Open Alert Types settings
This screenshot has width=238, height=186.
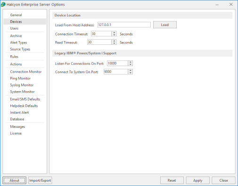pos(18,42)
